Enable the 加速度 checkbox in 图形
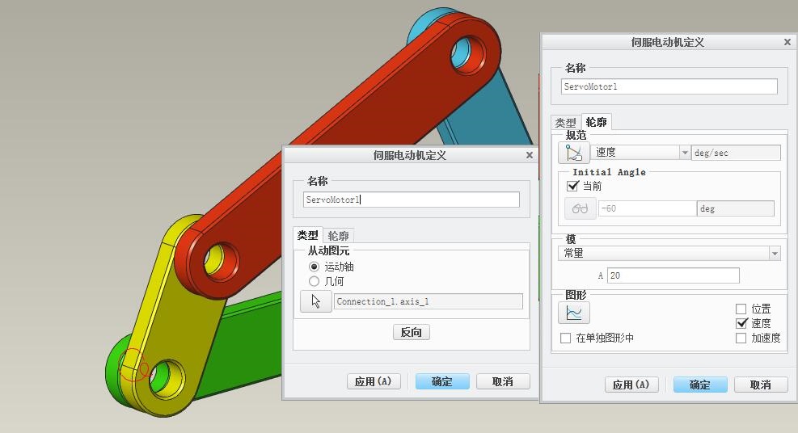 click(741, 338)
